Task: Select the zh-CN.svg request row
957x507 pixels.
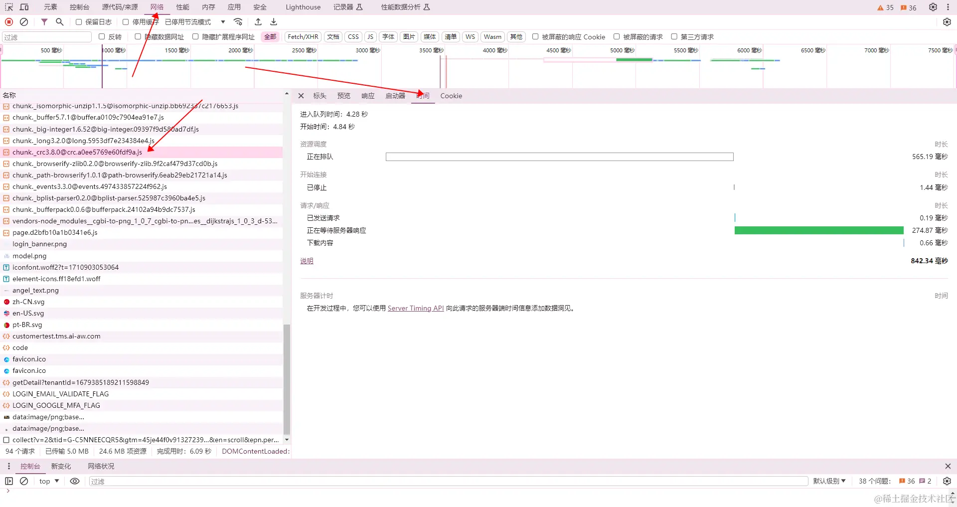Action: coord(142,302)
